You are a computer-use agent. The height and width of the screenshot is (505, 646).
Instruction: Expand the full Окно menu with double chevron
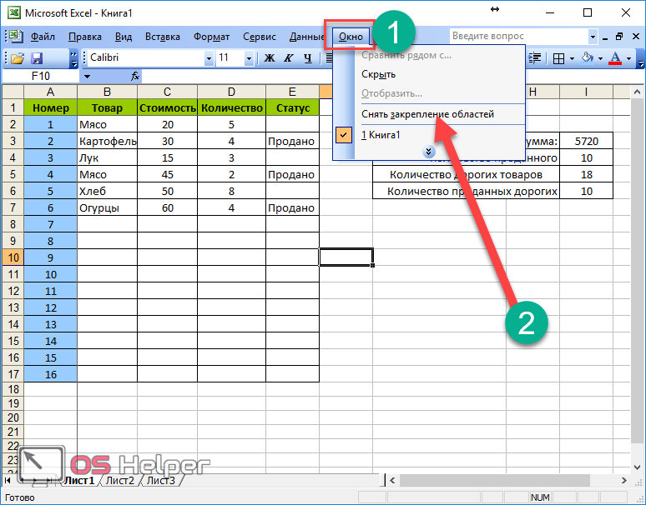[x=428, y=152]
